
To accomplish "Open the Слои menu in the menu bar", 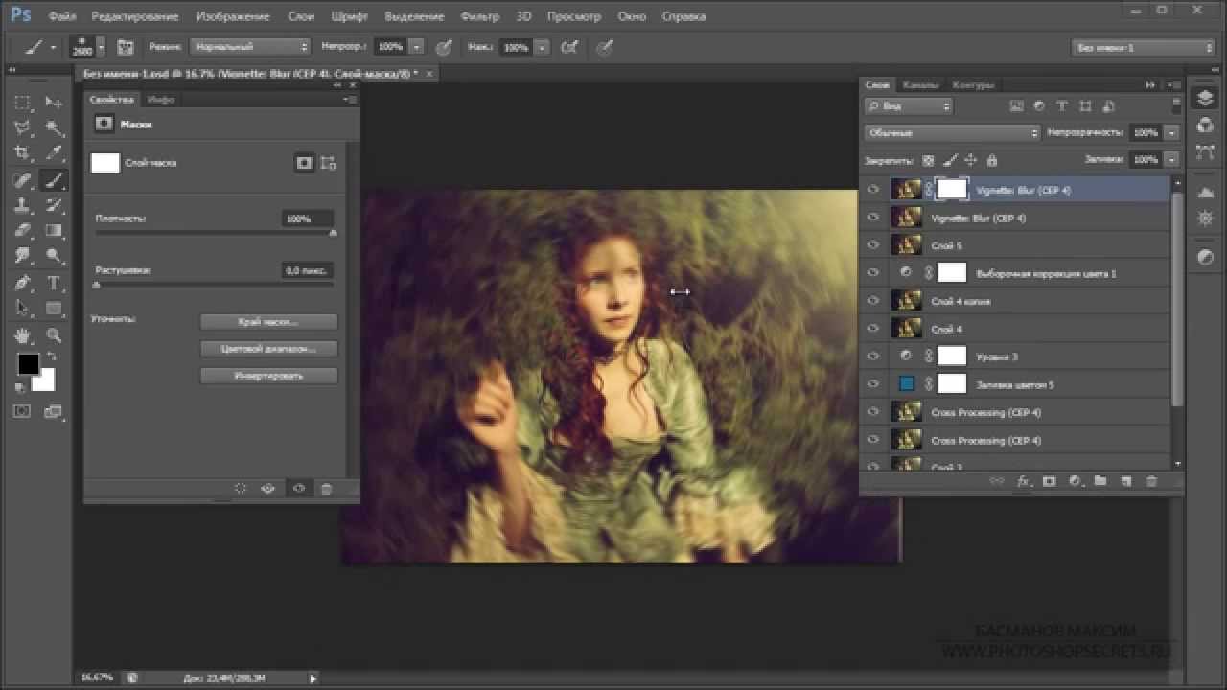I will click(x=301, y=16).
